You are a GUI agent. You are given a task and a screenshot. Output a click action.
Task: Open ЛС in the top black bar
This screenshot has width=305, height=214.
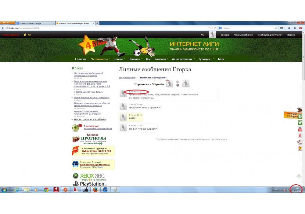click(x=203, y=35)
